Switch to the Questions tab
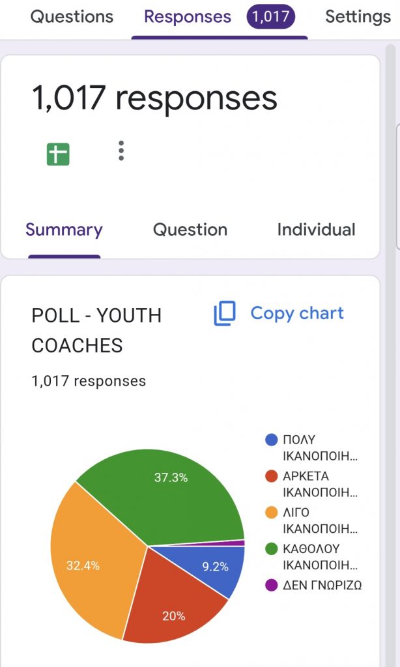400x667 pixels. [72, 17]
